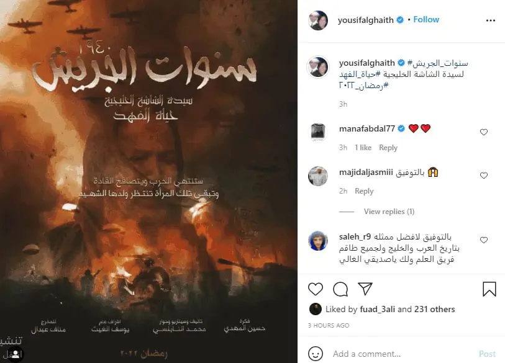This screenshot has height=363, width=505.
Task: Like saleh_r9's comment heart
Action: point(484,240)
